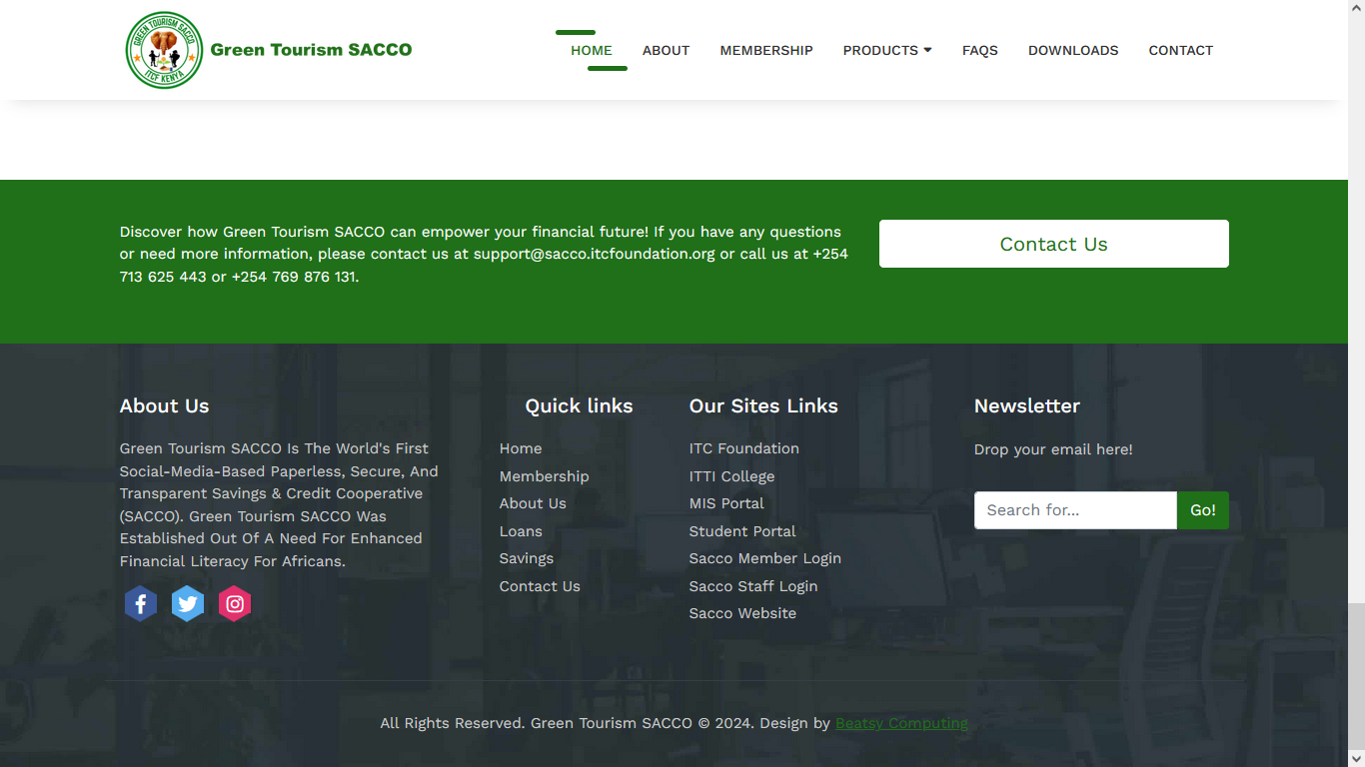Visit the Student Portal link
The image size is (1365, 767).
point(742,531)
